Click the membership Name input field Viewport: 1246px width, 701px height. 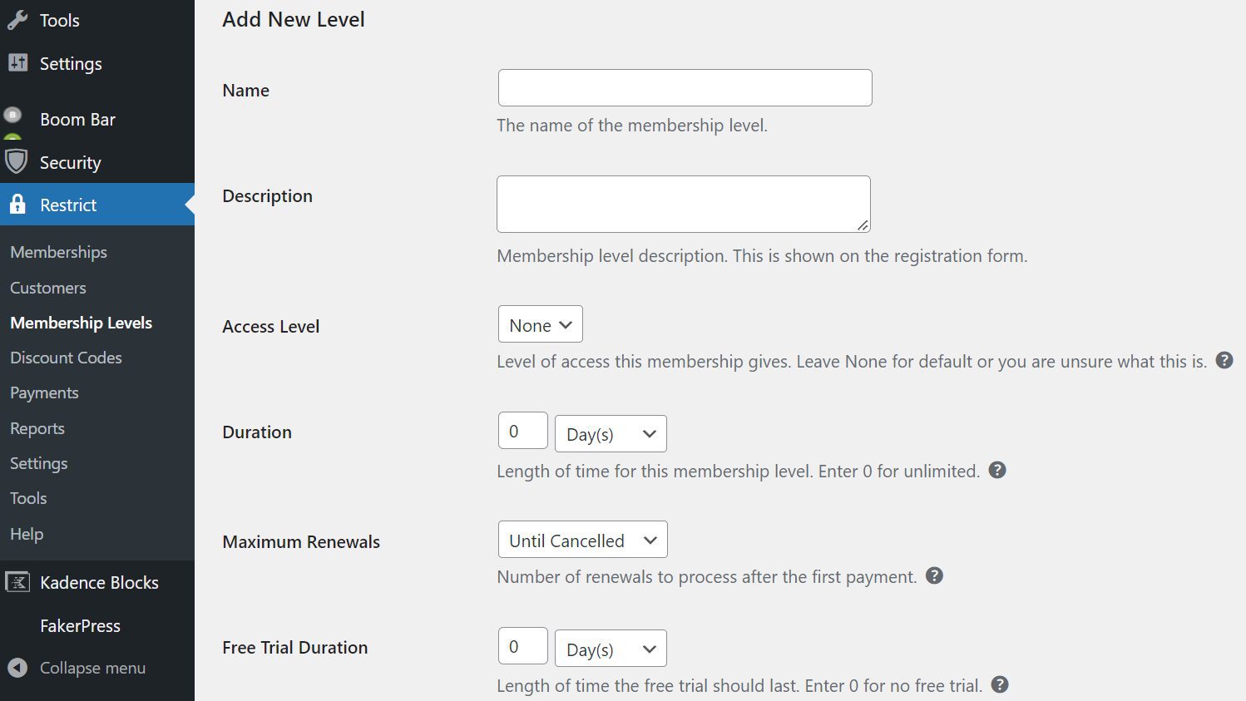684,86
